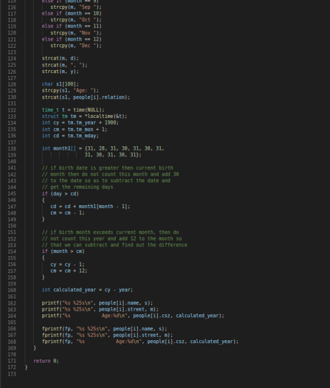Screen dimensions: 330x388
Task: Click printf line with people[i].street
Action: [100, 310]
